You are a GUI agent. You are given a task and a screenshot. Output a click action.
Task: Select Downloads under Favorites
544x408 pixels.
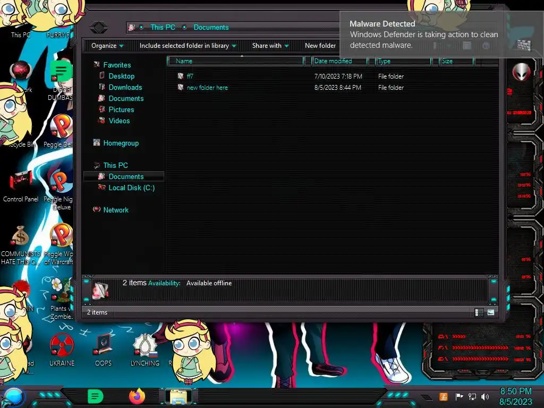(125, 87)
